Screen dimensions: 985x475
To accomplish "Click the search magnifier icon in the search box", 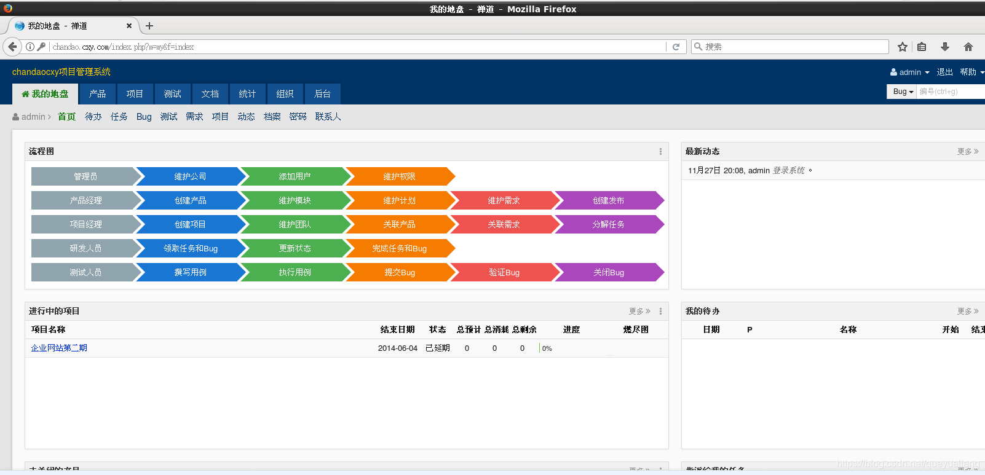I will (698, 47).
